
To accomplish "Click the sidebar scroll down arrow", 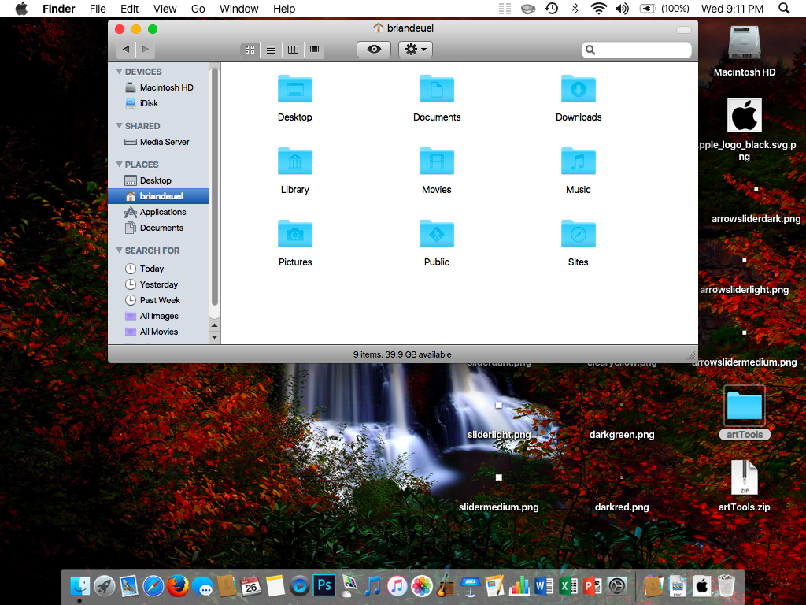I will coord(215,337).
